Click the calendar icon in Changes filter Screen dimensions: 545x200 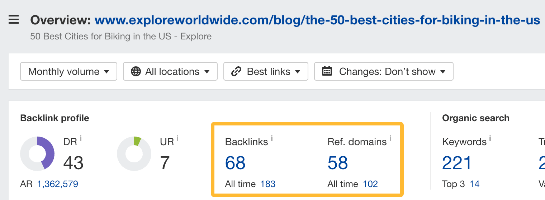pos(327,71)
